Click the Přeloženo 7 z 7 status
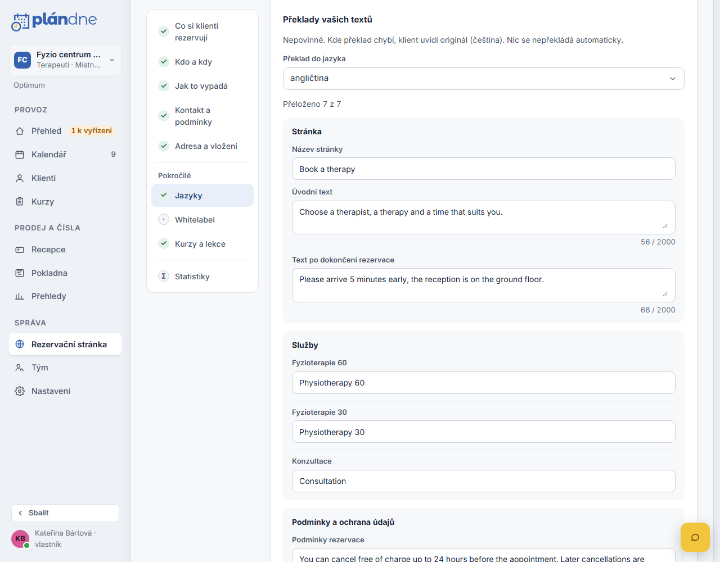720x562 pixels. tap(312, 104)
